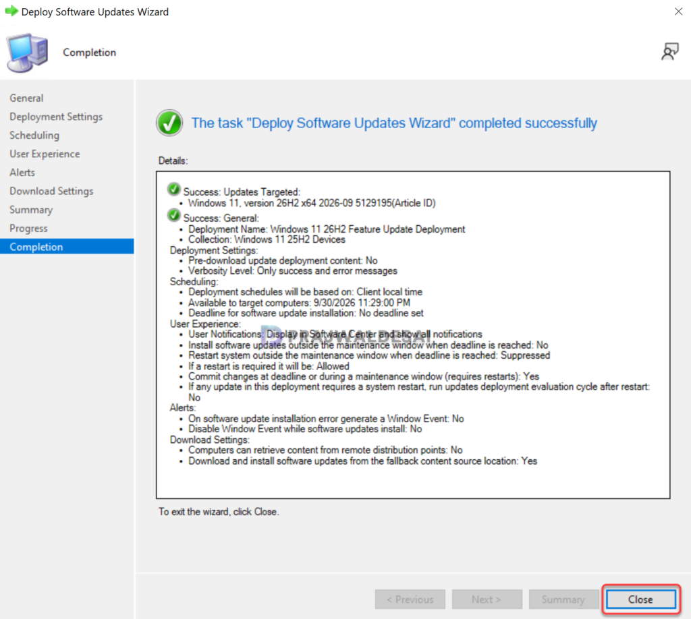Select the Alerts step in sidebar
The image size is (691, 619).
point(22,172)
